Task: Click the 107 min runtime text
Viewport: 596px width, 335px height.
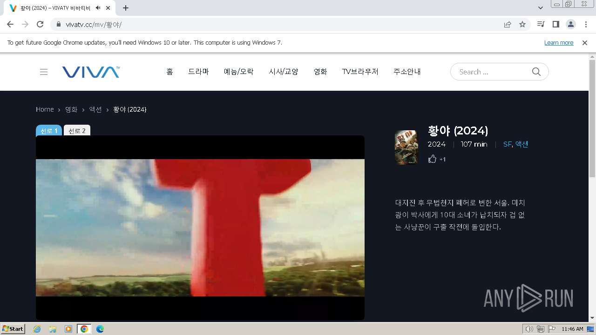Action: click(474, 144)
